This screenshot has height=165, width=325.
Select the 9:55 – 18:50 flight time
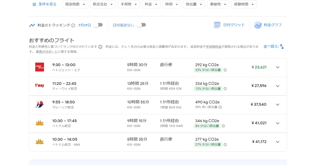tap(63, 102)
